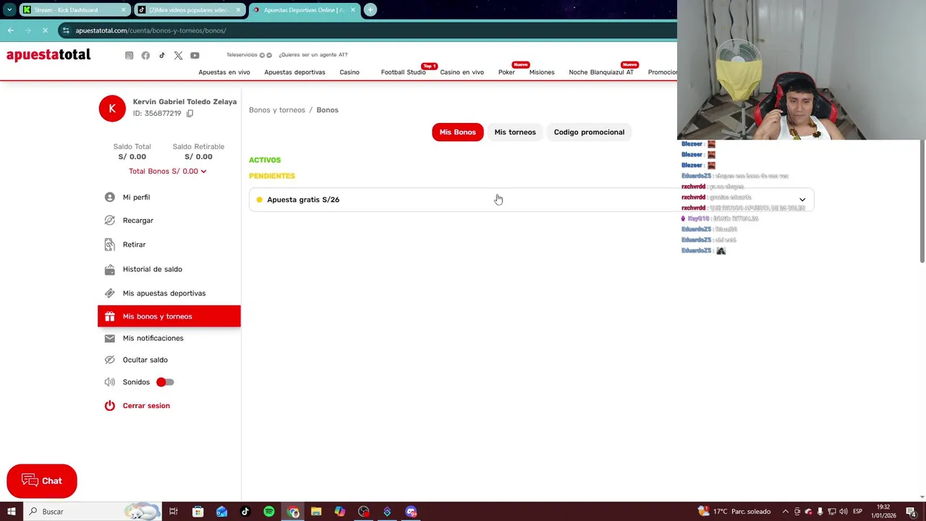Click the Retirar sidebar icon
Screen dimensions: 926x521
click(x=110, y=245)
